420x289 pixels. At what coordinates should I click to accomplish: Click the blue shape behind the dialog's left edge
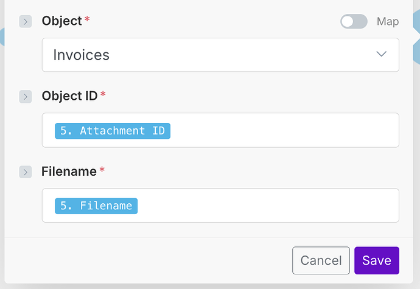tap(2, 37)
